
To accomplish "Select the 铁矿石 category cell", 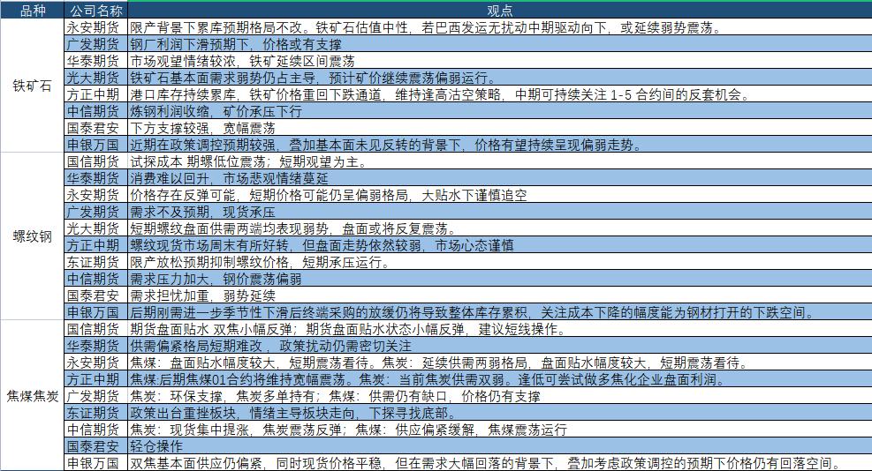I will tap(32, 86).
